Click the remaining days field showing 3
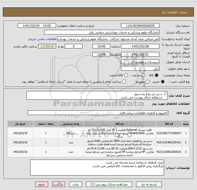Screen dimensions: 197x190 [74, 46]
